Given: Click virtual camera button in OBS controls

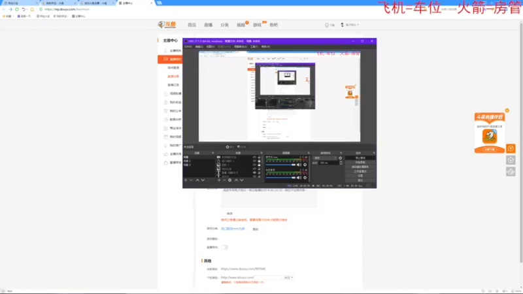Looking at the screenshot, I should point(360,167).
